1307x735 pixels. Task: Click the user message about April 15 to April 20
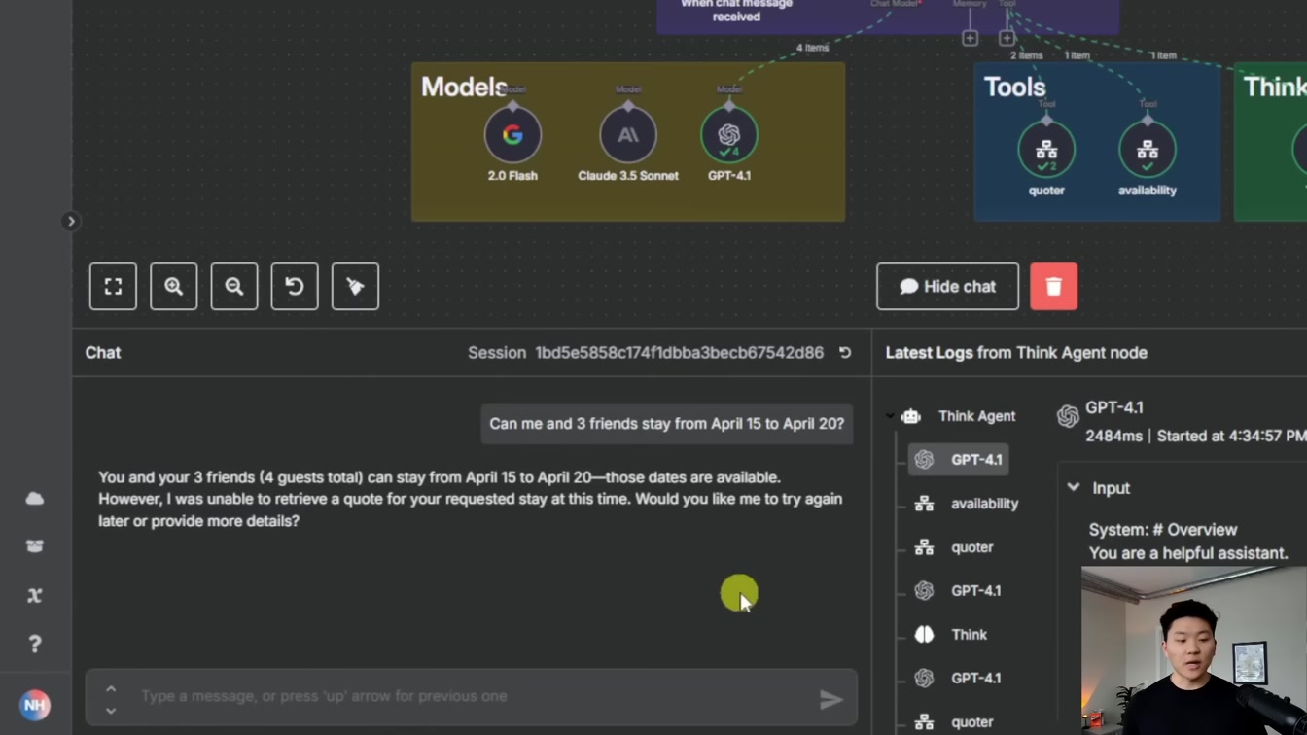tap(667, 424)
